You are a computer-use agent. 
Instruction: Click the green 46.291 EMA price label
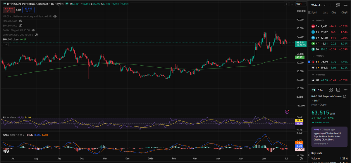click(x=300, y=57)
